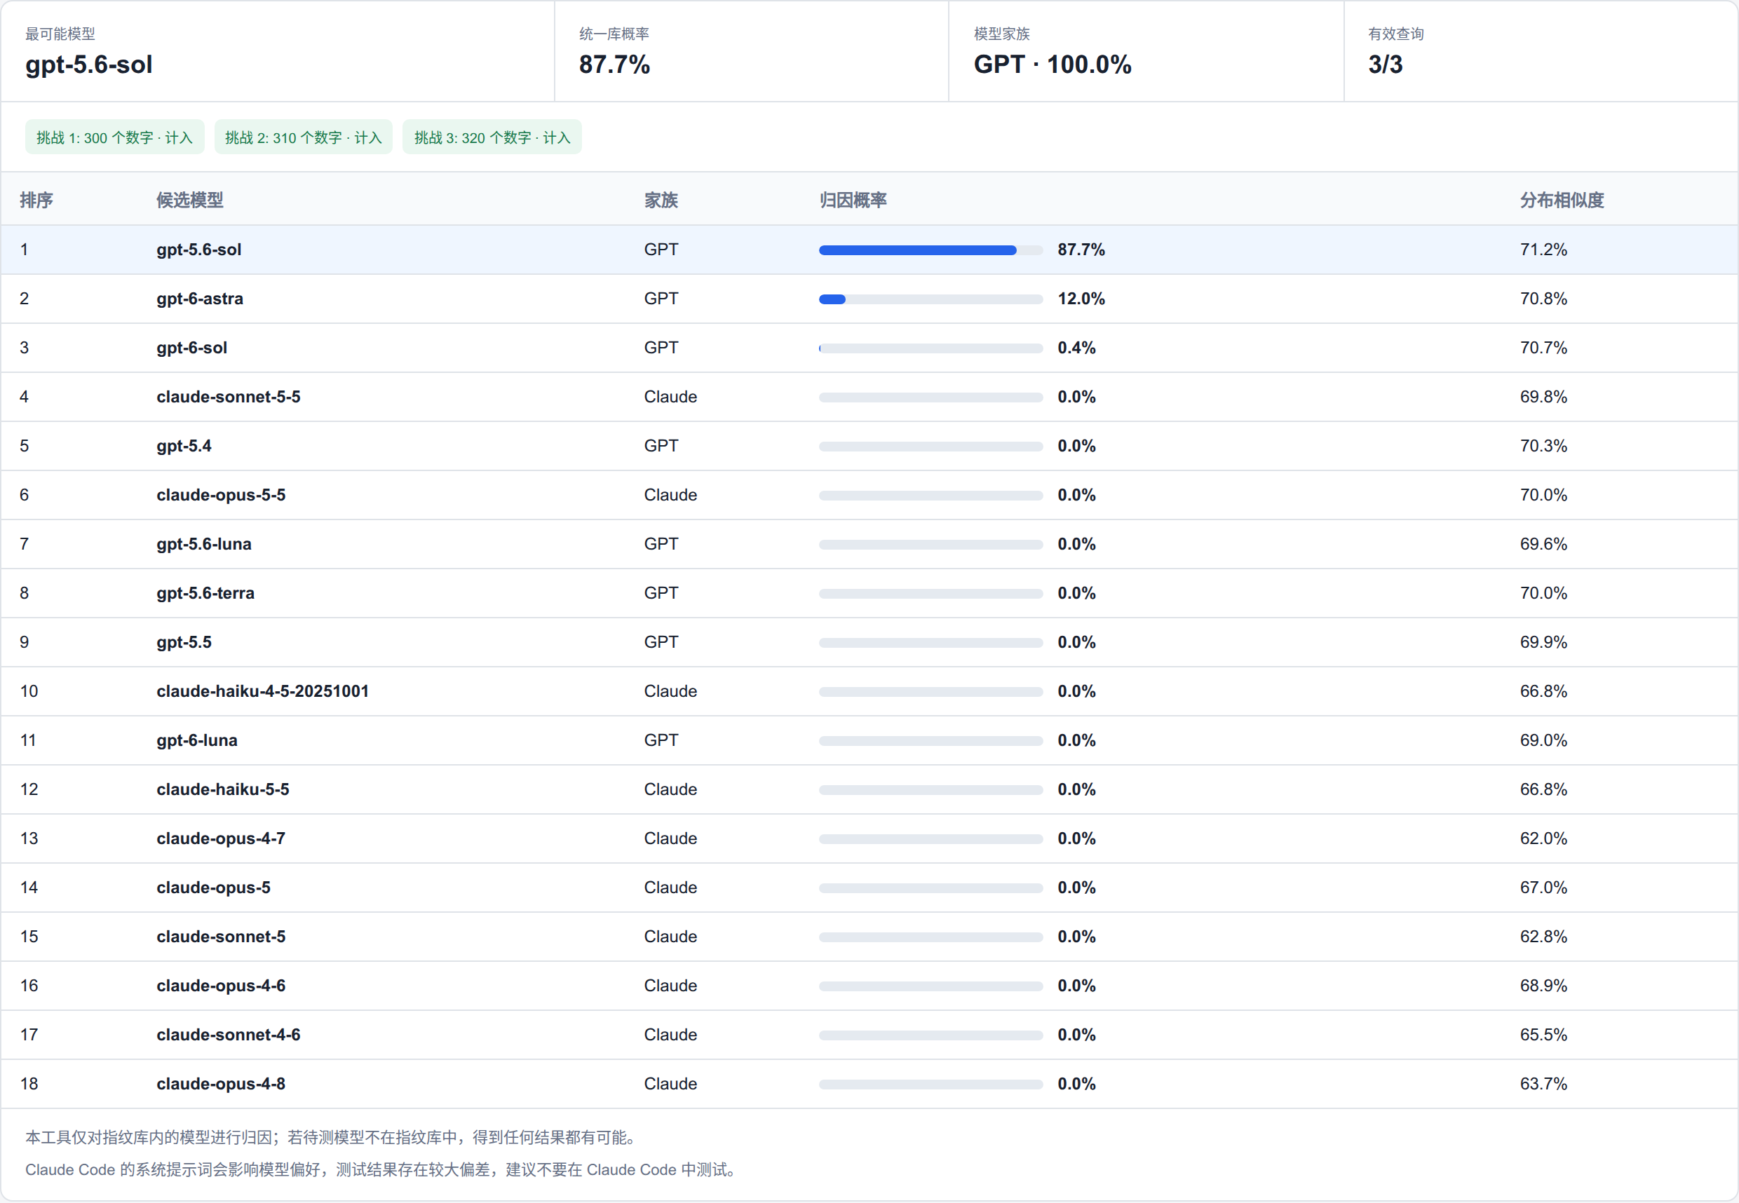Screen dimensions: 1739x1203
Task: Select the claude-opus-4-6 model name
Action: [221, 984]
